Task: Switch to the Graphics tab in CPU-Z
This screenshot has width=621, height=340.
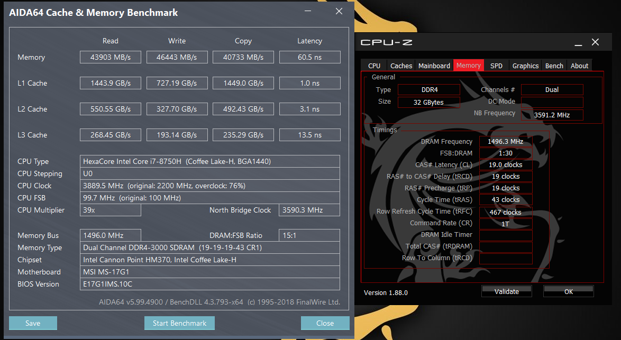Action: 526,66
